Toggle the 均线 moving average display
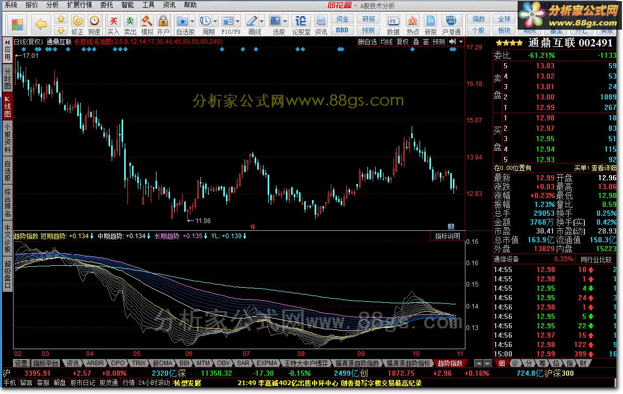This screenshot has height=394, width=623. 386,42
